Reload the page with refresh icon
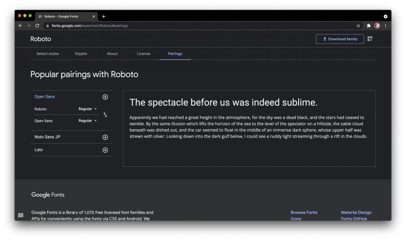Viewport: 406px width, 240px height. 37,26
